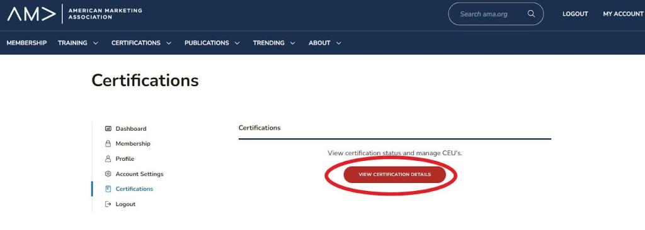Screen dimensions: 645x230
Task: Click LOGOUT in the top header
Action: coord(575,14)
